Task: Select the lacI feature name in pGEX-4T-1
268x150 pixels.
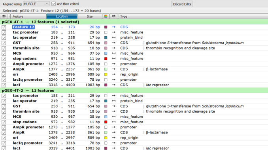Action: pos(17,85)
